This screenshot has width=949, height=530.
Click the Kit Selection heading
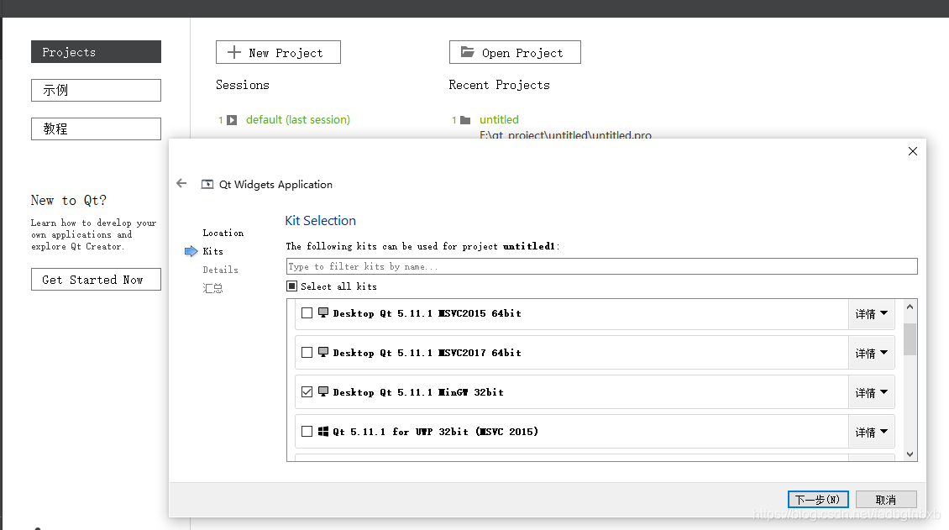321,221
